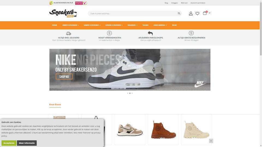Open Blog in the orange navigation bar
This screenshot has height=147, width=262.
(x=174, y=25)
